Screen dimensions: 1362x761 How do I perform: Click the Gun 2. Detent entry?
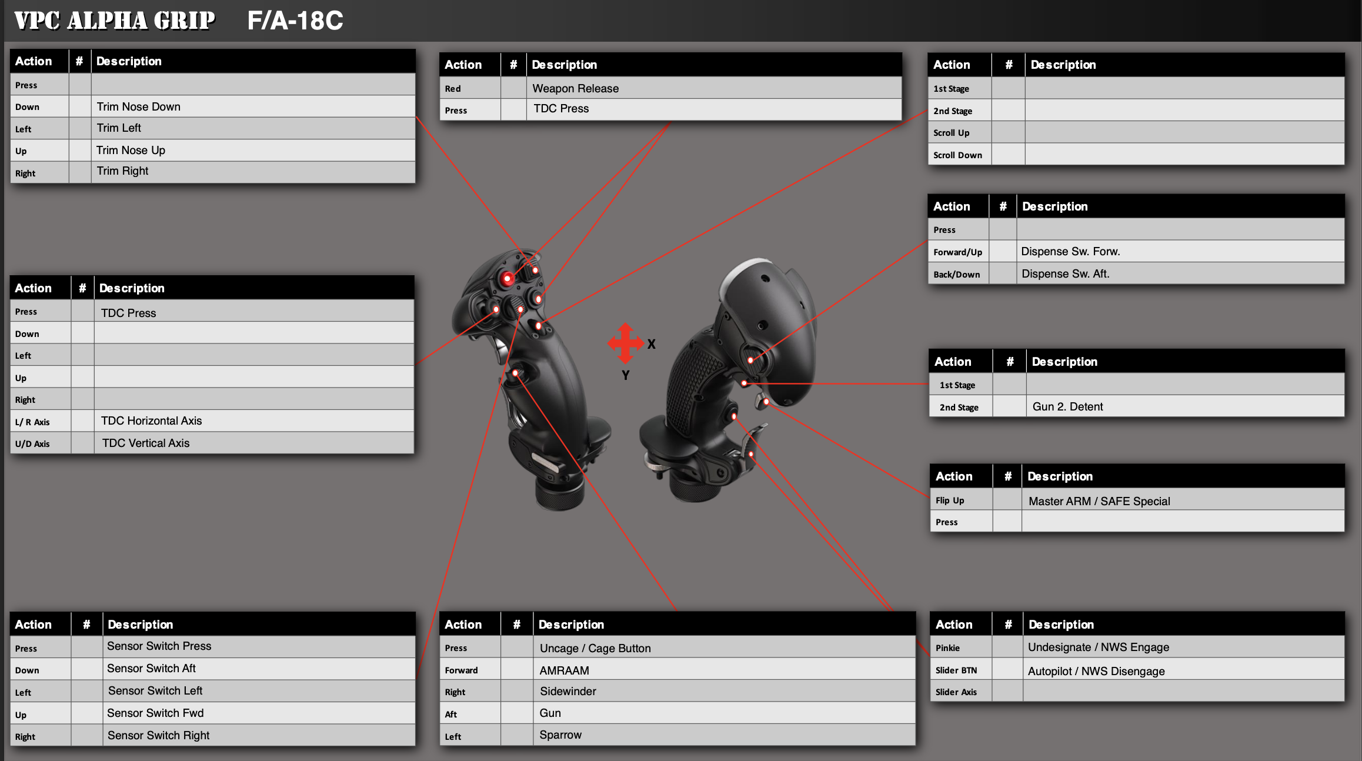(1067, 406)
